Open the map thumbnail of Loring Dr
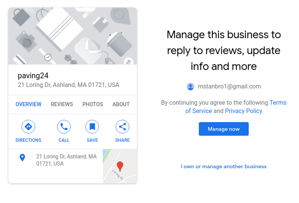Viewport: 299px width, 203px height. (120, 166)
